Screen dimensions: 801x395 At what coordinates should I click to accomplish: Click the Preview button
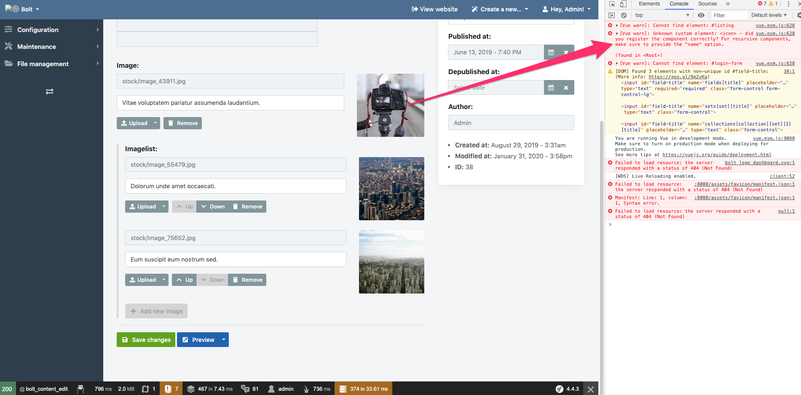pyautogui.click(x=198, y=340)
